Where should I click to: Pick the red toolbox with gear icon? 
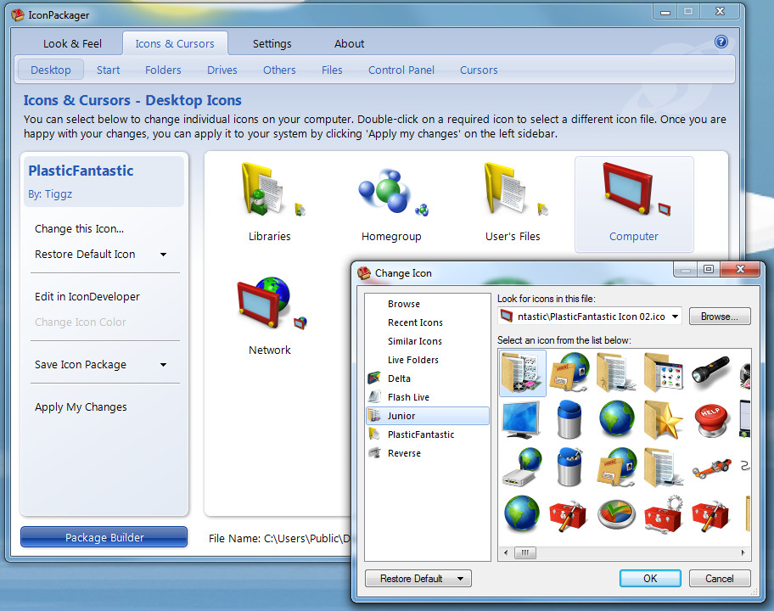664,514
